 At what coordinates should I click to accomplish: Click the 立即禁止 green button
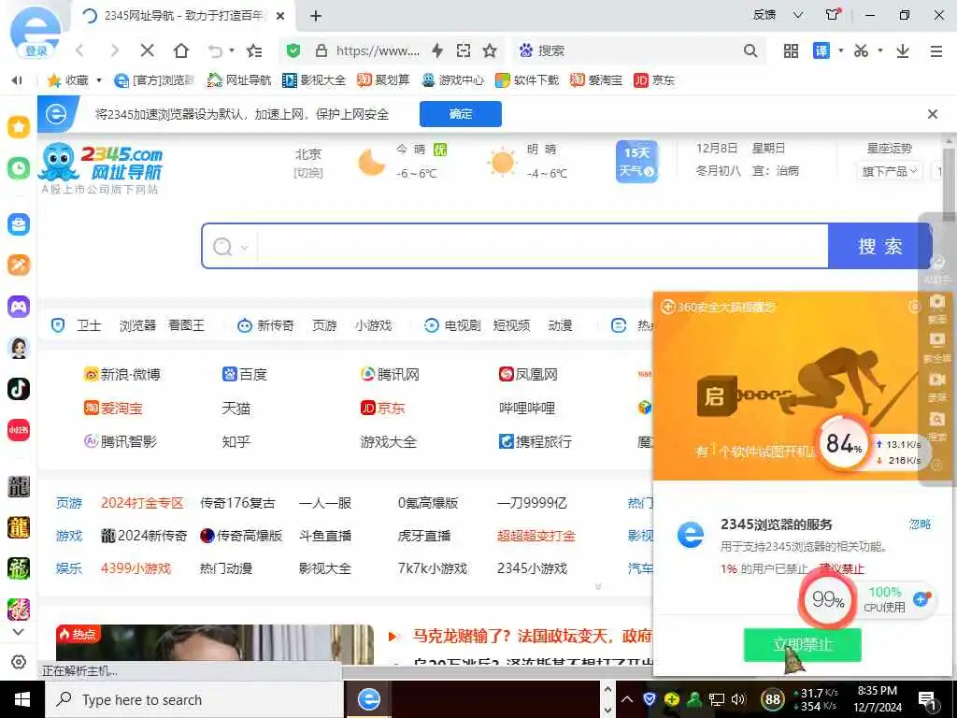802,645
